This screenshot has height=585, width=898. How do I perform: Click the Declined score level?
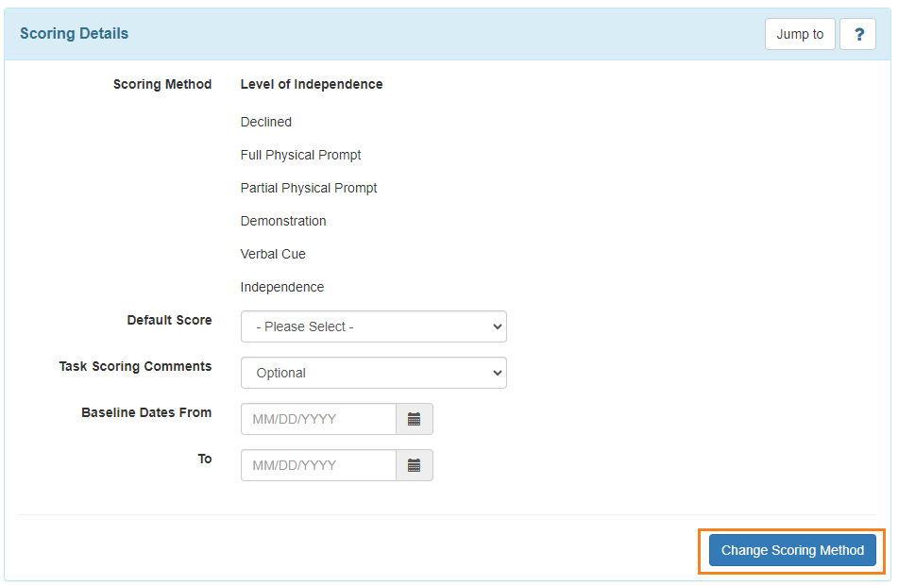tap(265, 122)
